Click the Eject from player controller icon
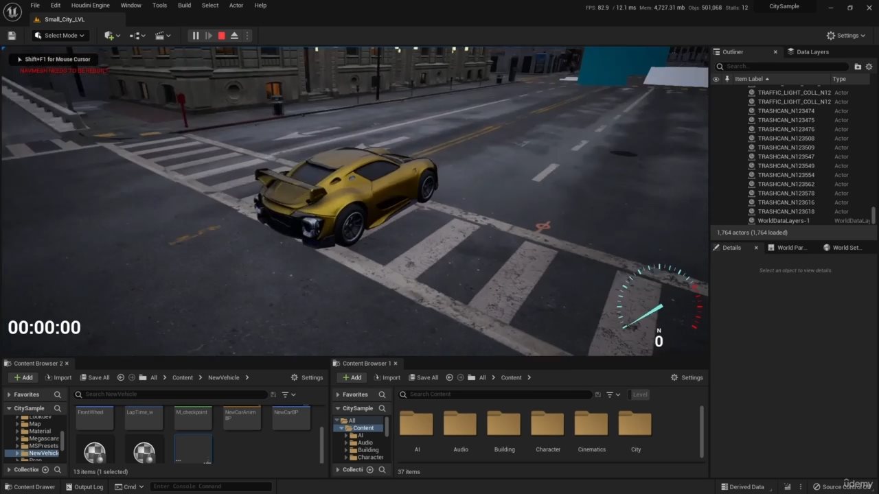 coord(234,36)
